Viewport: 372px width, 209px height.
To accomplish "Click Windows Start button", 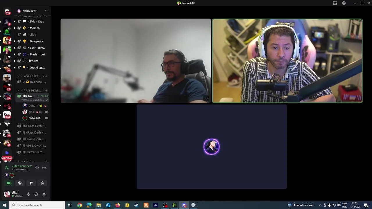I will 5,205.
